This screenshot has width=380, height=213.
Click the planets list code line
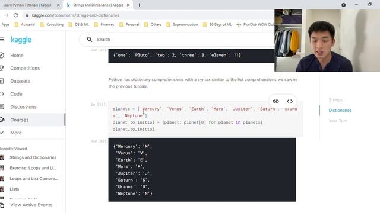[x=205, y=112]
